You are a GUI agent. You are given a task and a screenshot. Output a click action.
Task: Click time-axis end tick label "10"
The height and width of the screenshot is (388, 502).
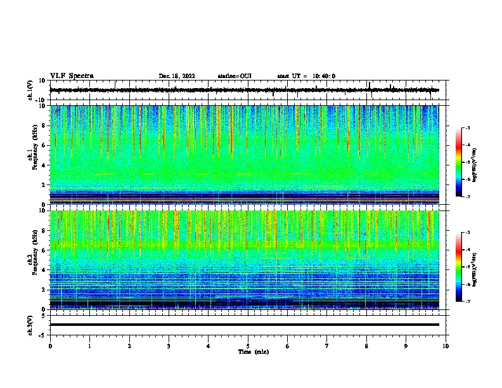point(446,346)
